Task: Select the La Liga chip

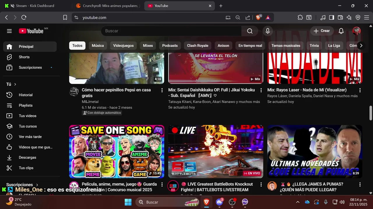Action: [x=334, y=46]
